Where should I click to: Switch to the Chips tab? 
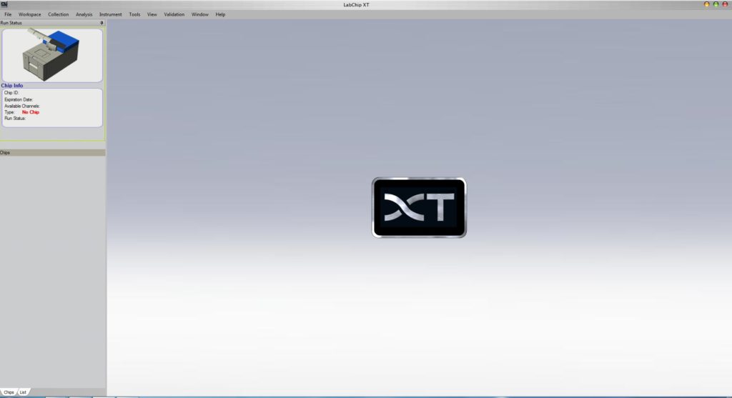[x=9, y=392]
